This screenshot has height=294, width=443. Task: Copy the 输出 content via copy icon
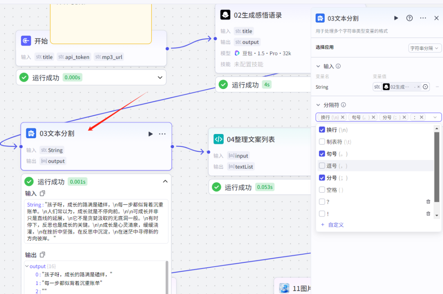click(x=43, y=255)
